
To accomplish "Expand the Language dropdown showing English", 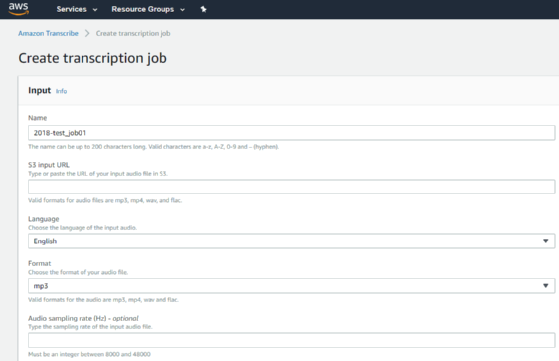I will (291, 241).
